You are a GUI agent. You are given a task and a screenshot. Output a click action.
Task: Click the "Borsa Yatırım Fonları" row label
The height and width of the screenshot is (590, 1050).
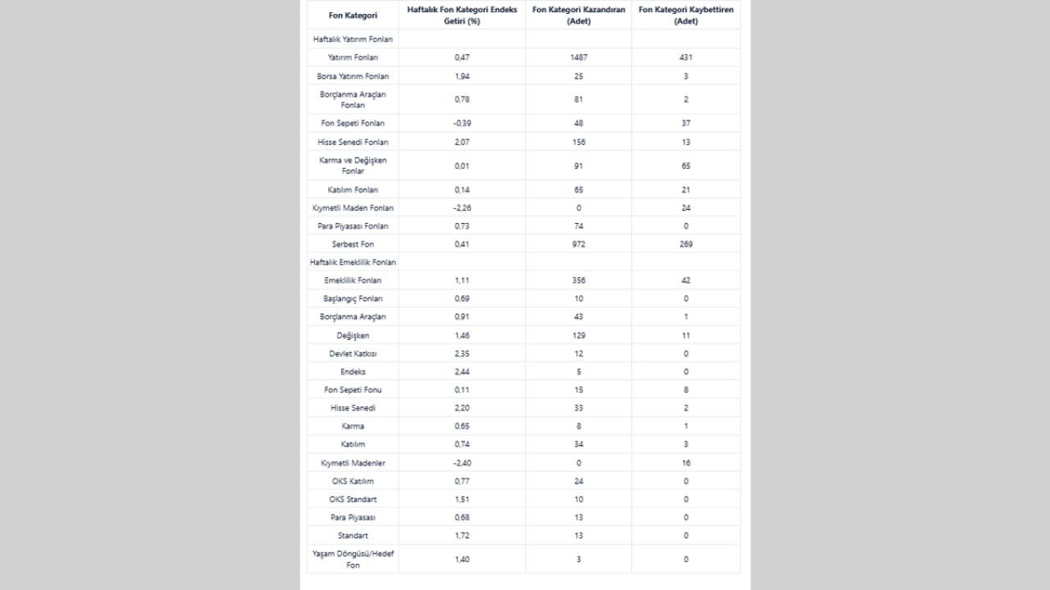tap(353, 76)
